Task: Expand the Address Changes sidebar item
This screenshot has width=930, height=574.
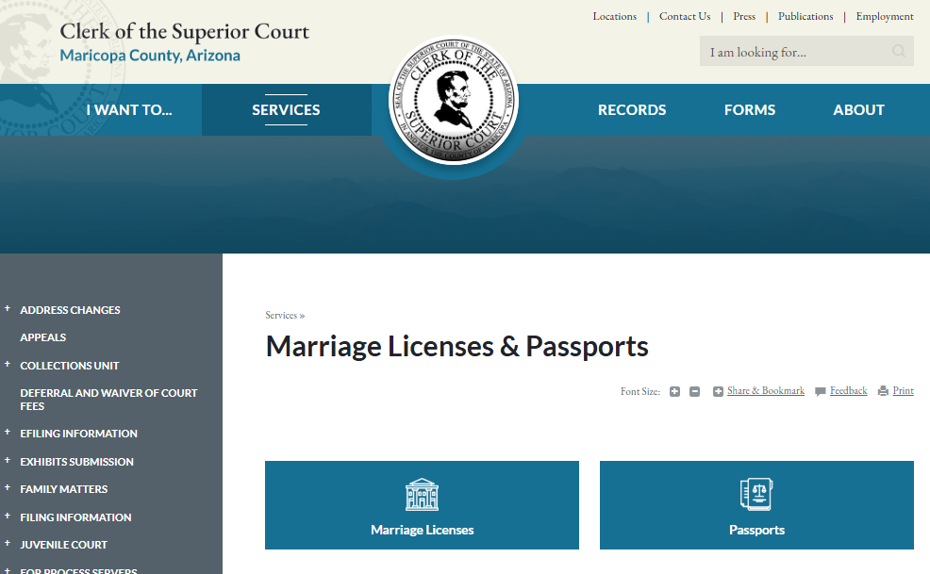Action: click(8, 309)
